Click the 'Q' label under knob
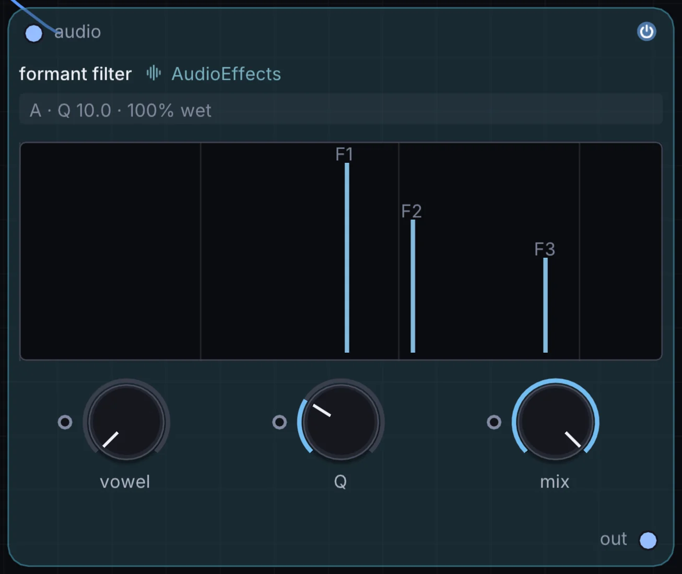Screen dimensions: 682x574 tap(340, 482)
